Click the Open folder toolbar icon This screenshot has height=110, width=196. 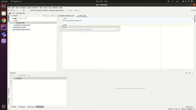(9, 10)
